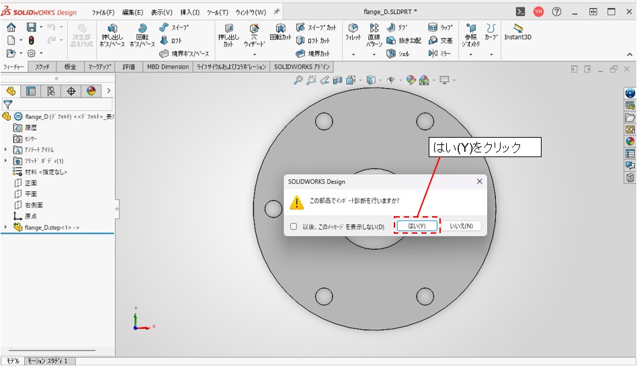Click the feature tree filter input field
This screenshot has width=639, height=368.
(x=62, y=105)
